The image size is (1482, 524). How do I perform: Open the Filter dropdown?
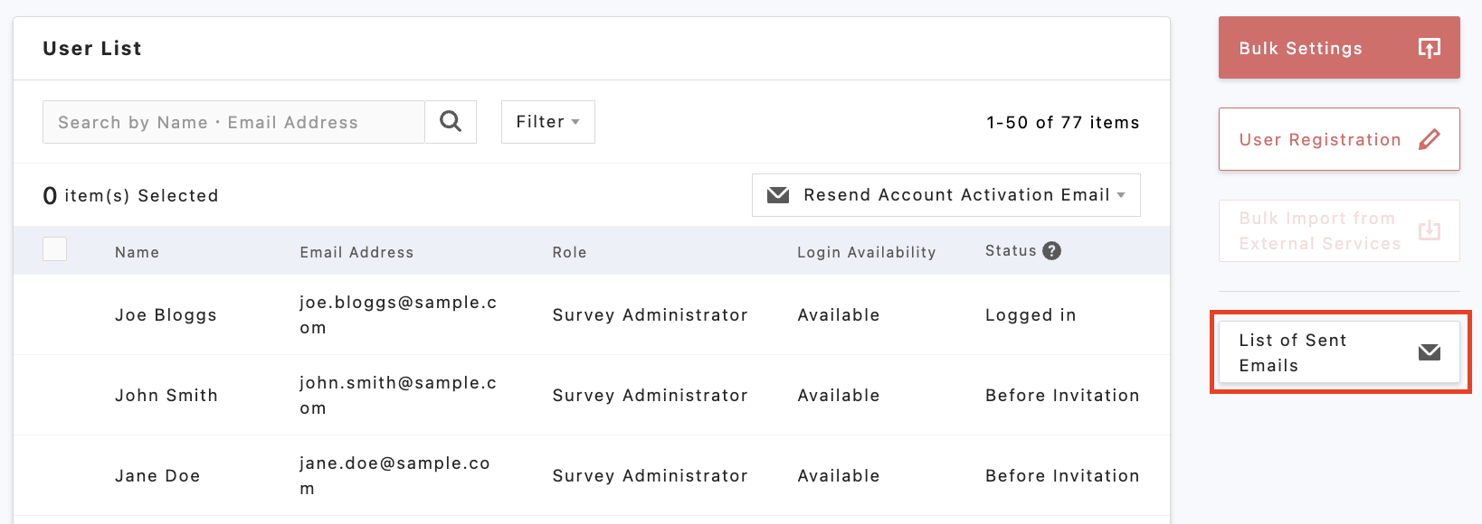tap(547, 122)
